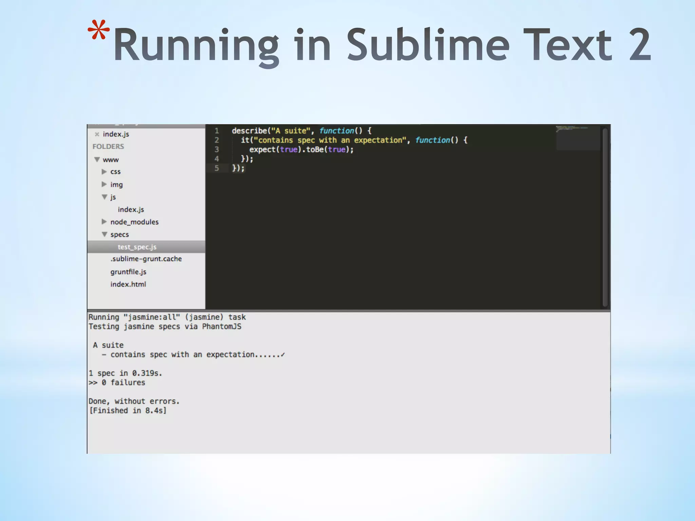This screenshot has width=695, height=521.
Task: Open index.js inside js folder
Action: [x=131, y=210]
